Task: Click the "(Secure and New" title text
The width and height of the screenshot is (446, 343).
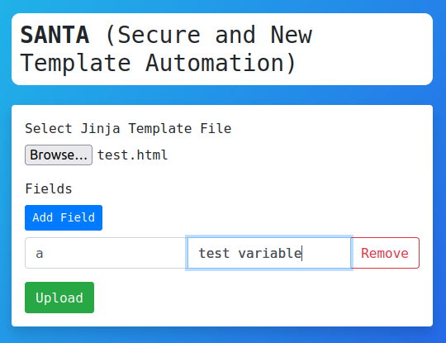Action: (x=208, y=35)
